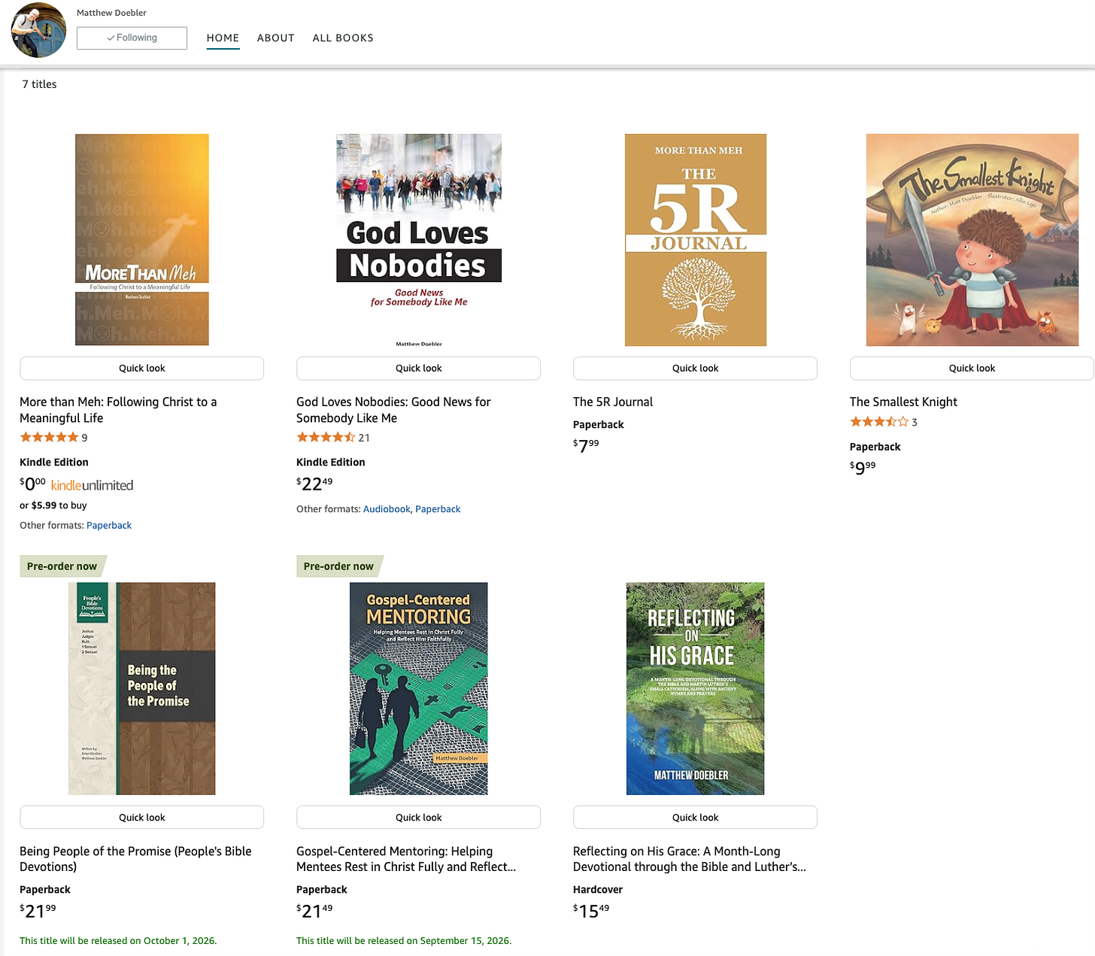
Task: Open the 3 reviews count link
Action: coord(915,423)
